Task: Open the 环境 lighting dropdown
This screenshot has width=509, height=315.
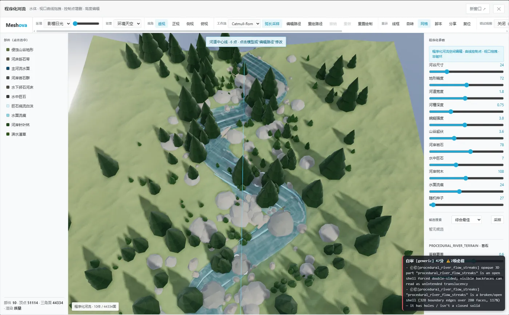Action: click(x=57, y=24)
